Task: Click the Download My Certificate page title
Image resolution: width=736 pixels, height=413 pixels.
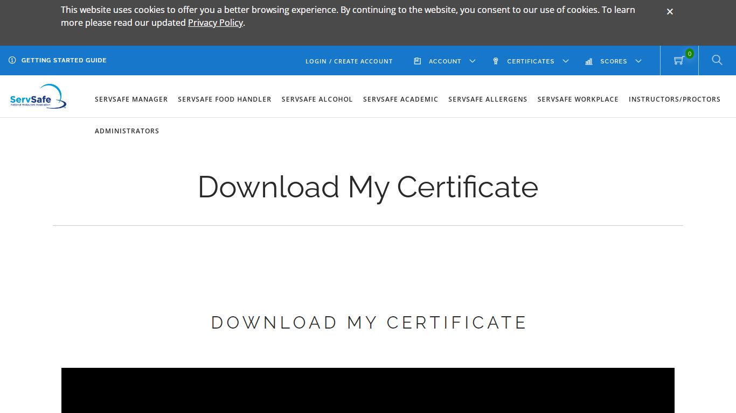Action: (368, 187)
